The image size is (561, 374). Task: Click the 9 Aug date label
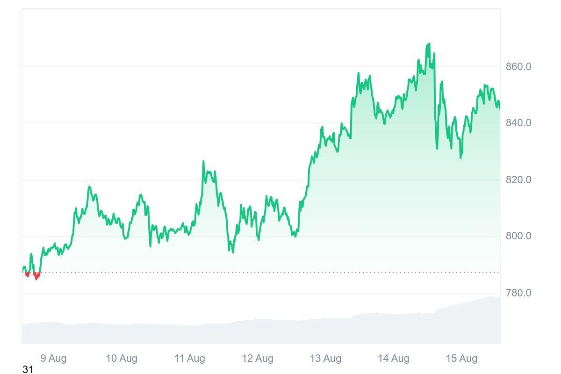[x=53, y=359]
